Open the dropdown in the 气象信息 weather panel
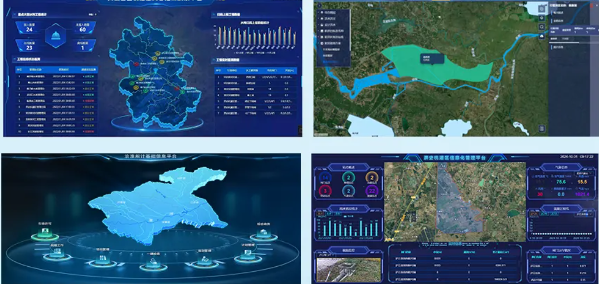The image size is (599, 284). pyautogui.click(x=584, y=174)
